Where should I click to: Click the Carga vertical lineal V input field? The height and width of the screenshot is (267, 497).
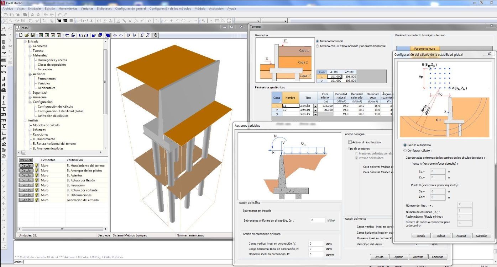pos(316,244)
